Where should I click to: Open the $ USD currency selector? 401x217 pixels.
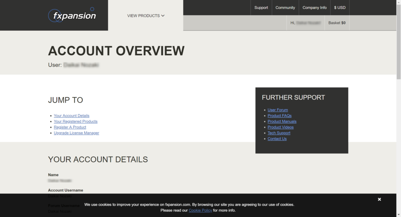click(x=340, y=7)
